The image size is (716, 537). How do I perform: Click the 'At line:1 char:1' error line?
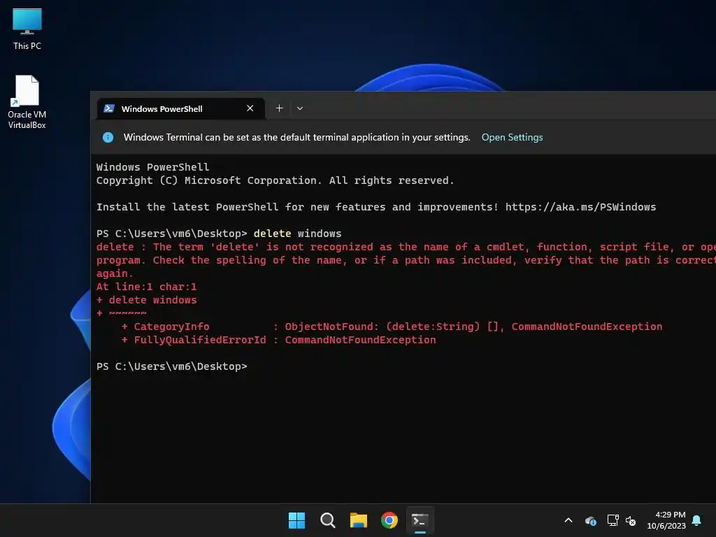[x=147, y=287]
